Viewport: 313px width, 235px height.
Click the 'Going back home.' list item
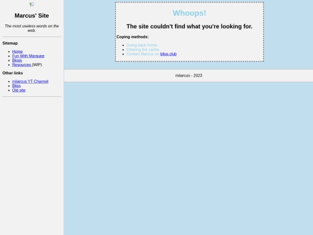(142, 45)
